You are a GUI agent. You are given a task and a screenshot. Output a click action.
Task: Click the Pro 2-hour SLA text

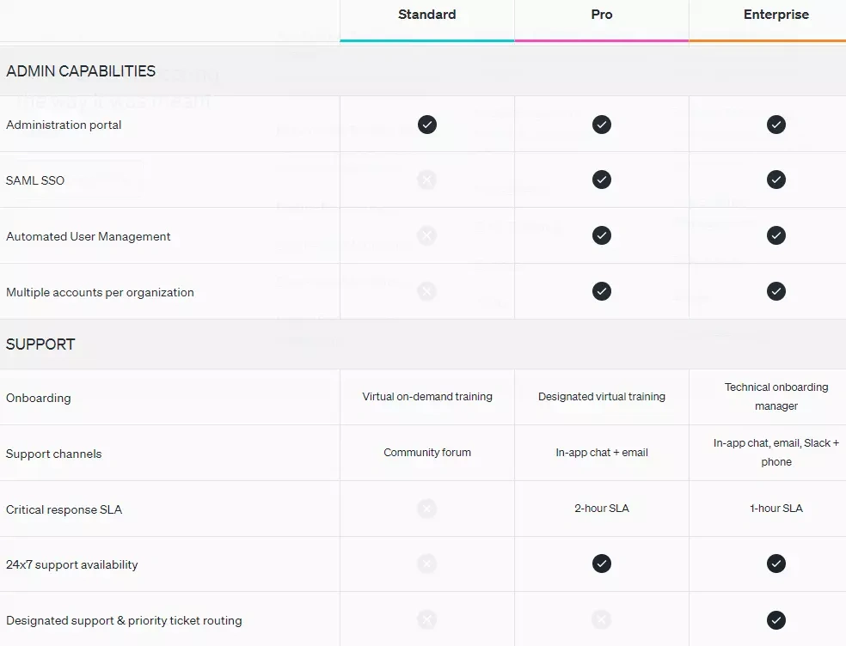pos(602,509)
